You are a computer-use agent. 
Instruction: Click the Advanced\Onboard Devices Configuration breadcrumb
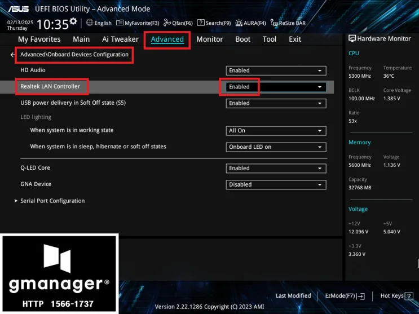(74, 55)
